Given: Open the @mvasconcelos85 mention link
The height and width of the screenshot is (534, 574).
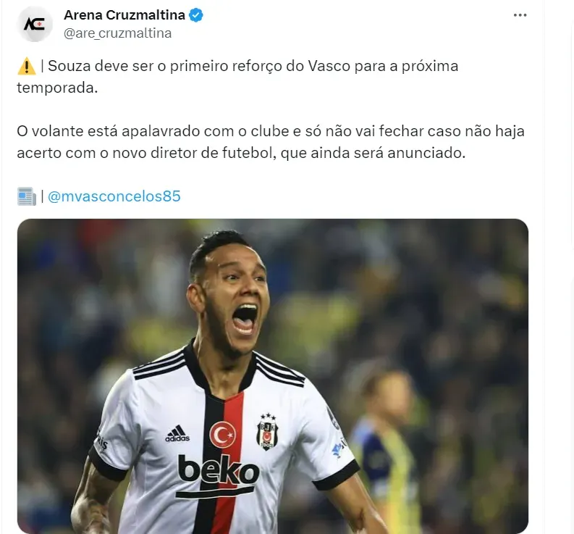Looking at the screenshot, I should click(x=114, y=196).
